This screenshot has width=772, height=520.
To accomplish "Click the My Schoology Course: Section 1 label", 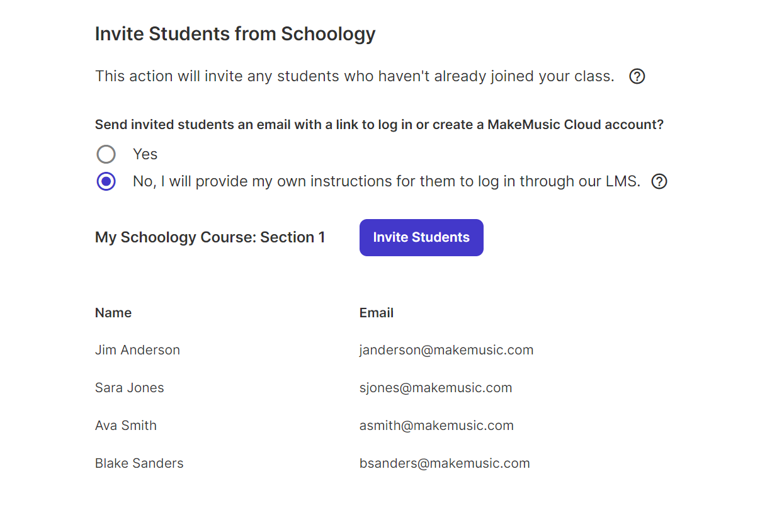I will [x=210, y=237].
